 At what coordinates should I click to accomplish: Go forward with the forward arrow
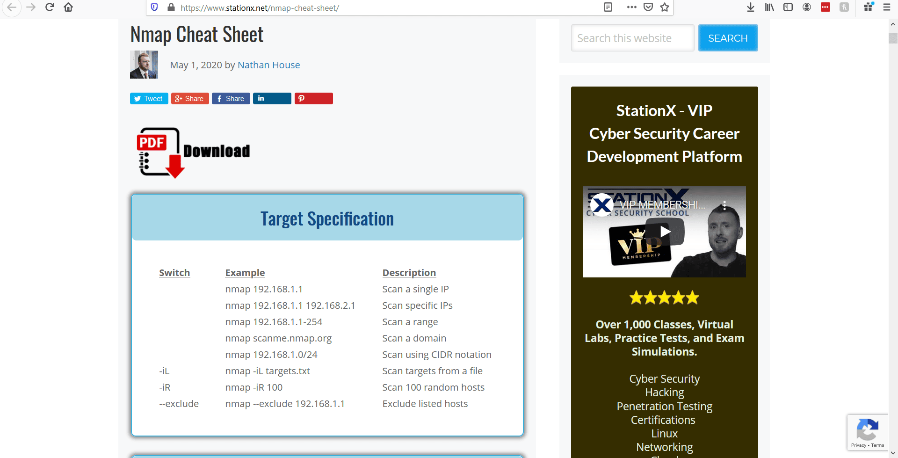tap(31, 7)
